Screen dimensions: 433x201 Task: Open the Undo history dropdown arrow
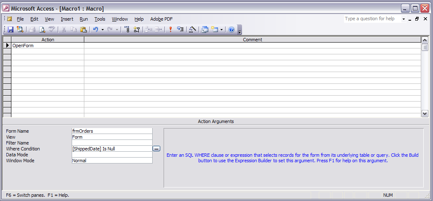point(102,29)
